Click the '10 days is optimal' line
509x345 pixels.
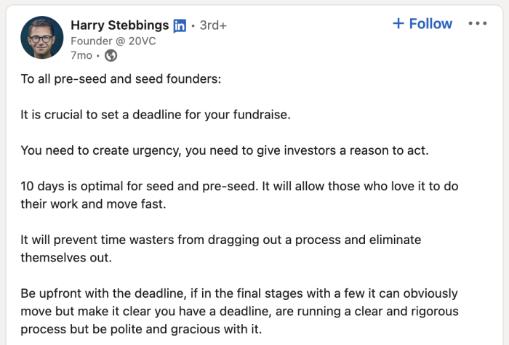click(x=239, y=186)
